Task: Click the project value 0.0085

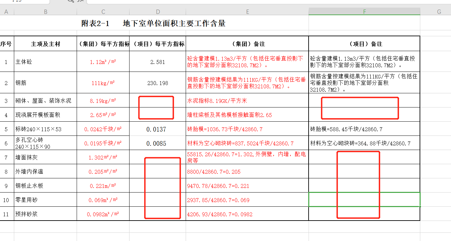Action: 156,143
